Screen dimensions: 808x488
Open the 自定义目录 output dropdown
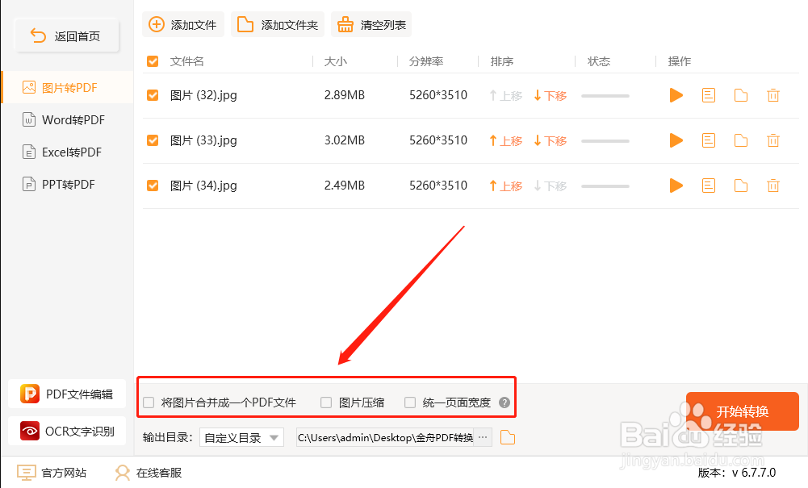(241, 437)
